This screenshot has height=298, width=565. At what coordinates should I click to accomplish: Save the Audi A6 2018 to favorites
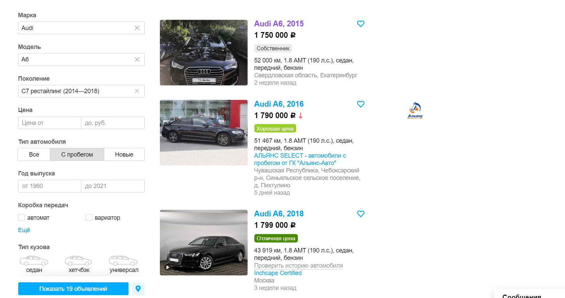(x=361, y=214)
